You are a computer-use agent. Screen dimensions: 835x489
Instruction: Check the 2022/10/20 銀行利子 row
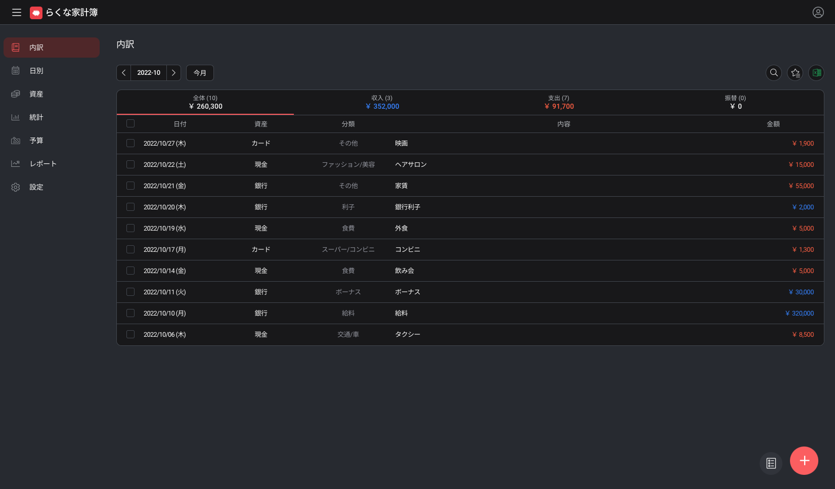(130, 207)
